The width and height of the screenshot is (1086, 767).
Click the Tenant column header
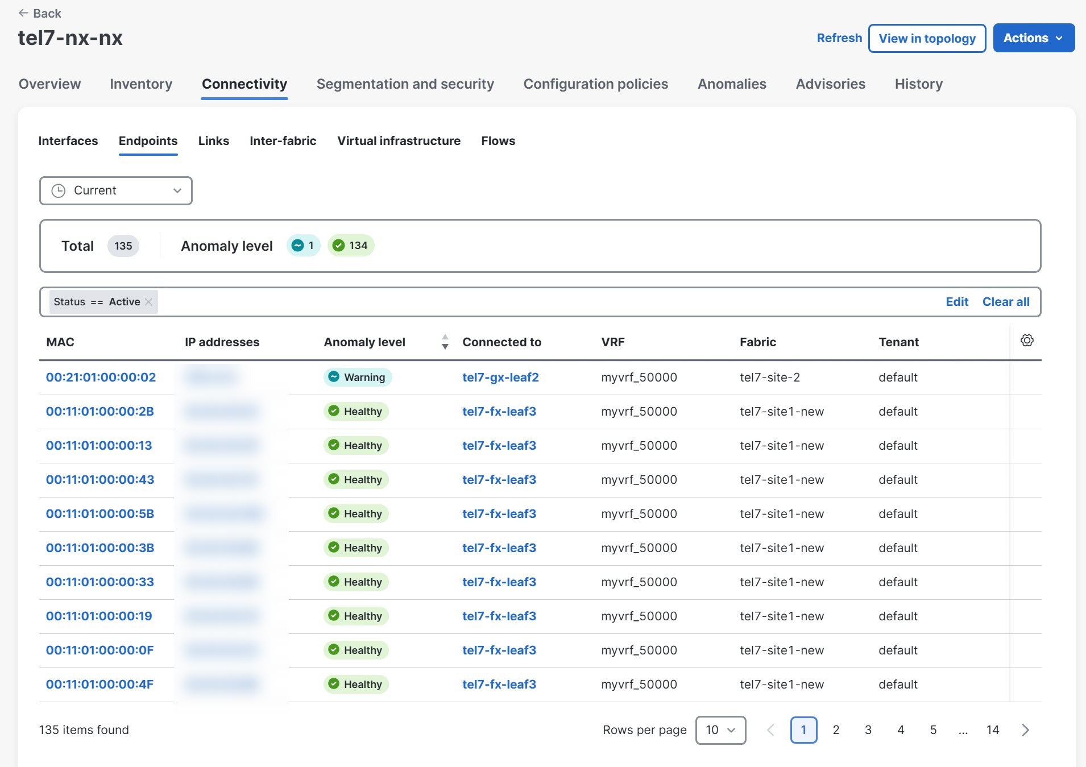coord(898,342)
